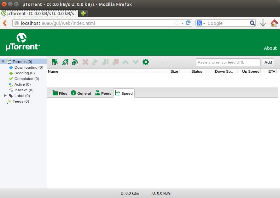Click the red Remove torrent icon
Image resolution: width=280 pixels, height=198 pixels.
85,62
